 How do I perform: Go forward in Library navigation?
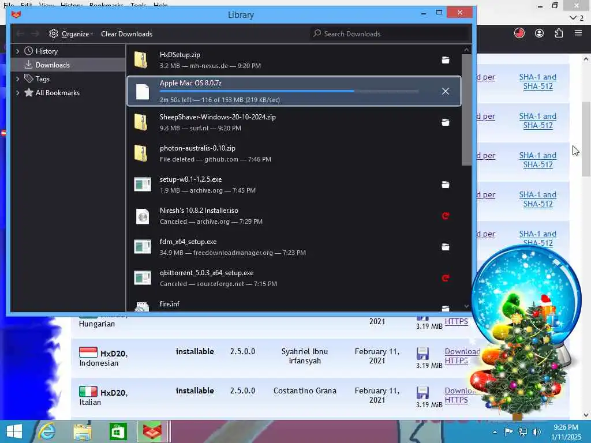pyautogui.click(x=35, y=34)
